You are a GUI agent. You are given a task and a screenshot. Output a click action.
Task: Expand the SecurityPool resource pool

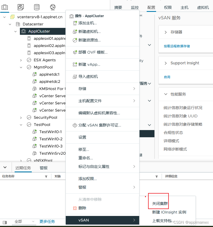(x=21, y=118)
